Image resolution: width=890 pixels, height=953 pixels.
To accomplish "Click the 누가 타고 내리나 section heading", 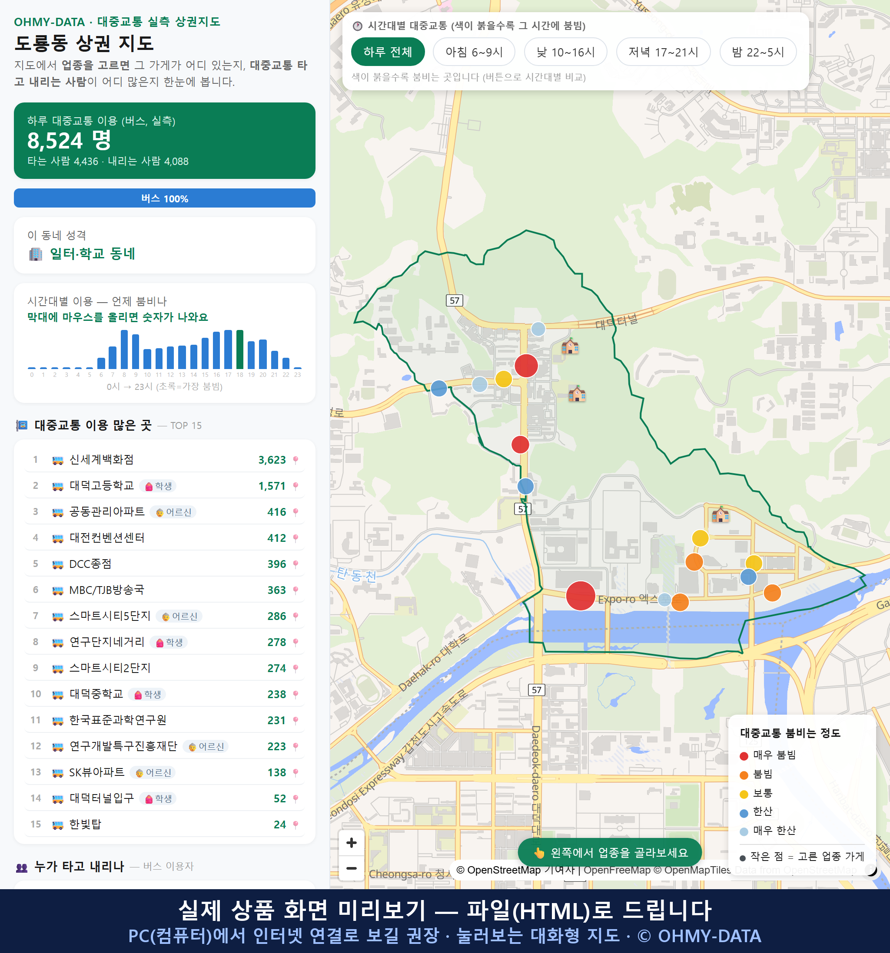I will tap(79, 867).
